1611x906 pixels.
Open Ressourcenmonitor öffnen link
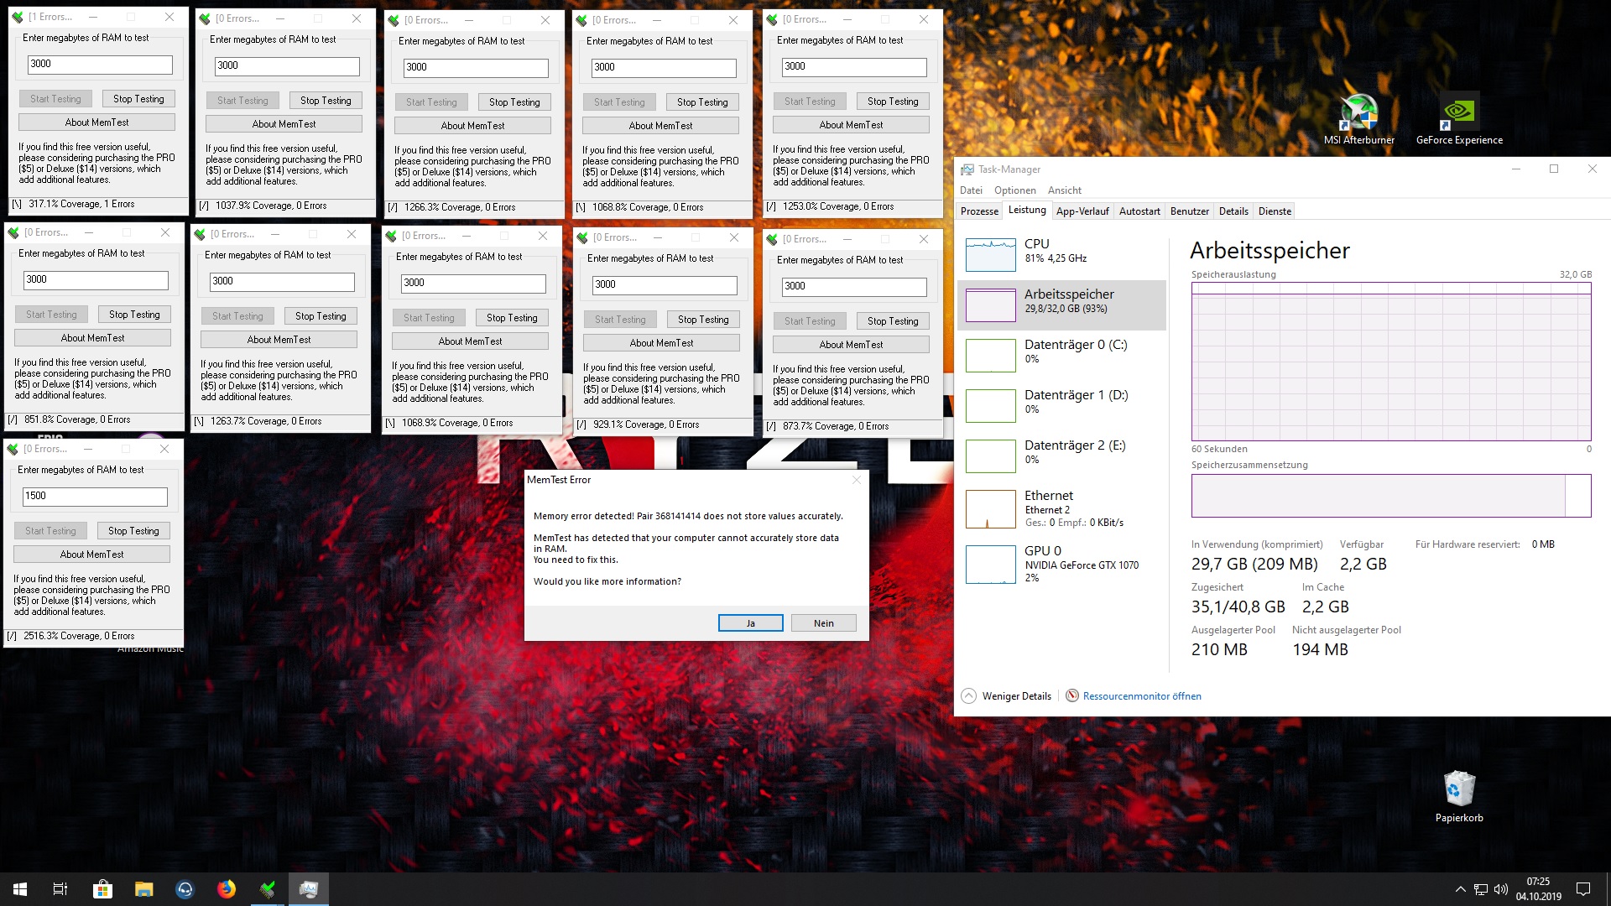1142,695
